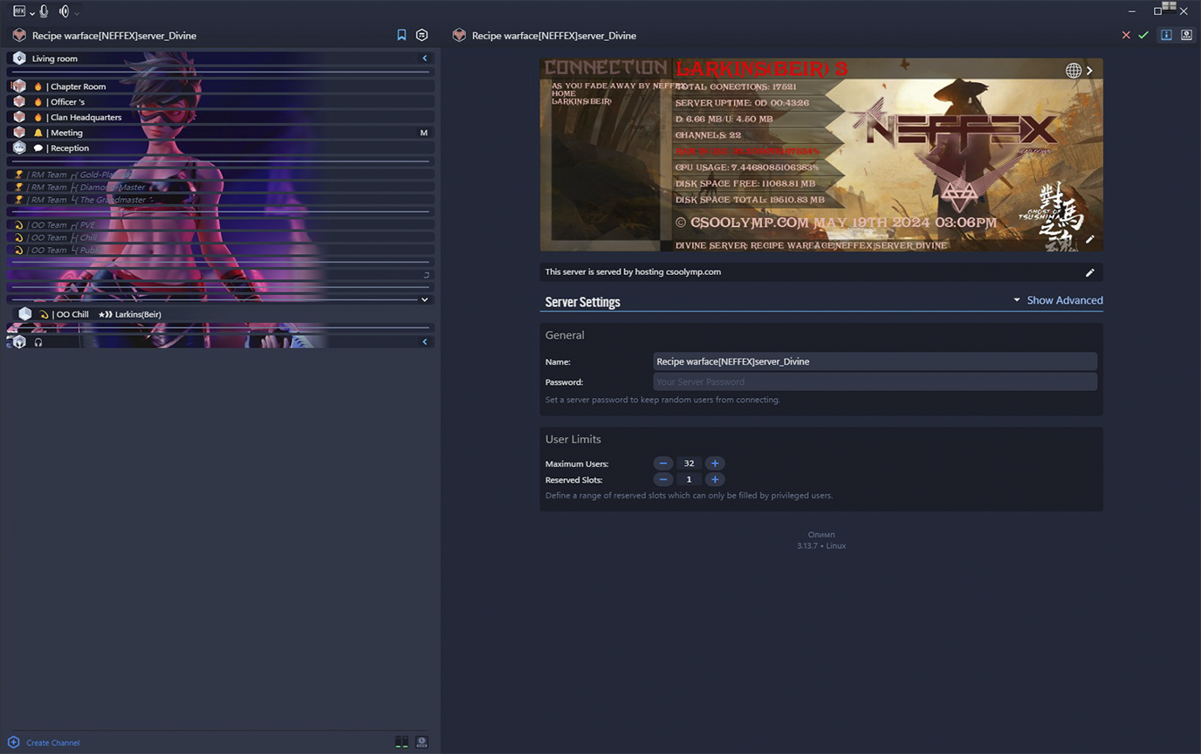
Task: Click the Maximum Users value 32
Action: click(689, 463)
